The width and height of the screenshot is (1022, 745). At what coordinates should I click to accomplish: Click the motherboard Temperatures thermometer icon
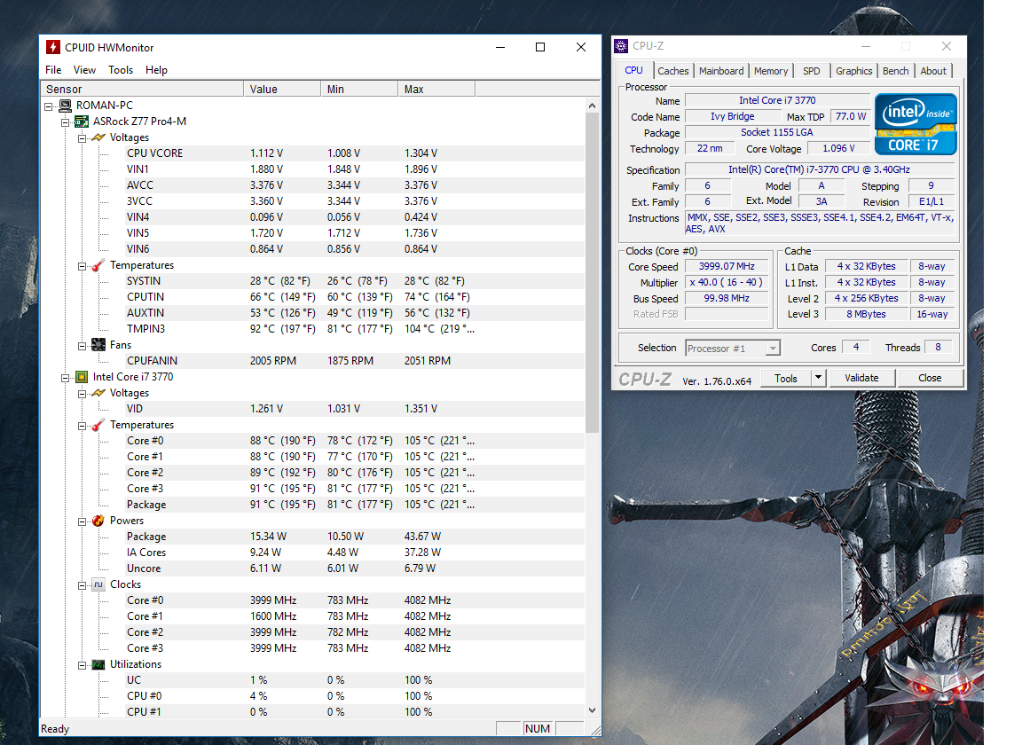click(98, 265)
